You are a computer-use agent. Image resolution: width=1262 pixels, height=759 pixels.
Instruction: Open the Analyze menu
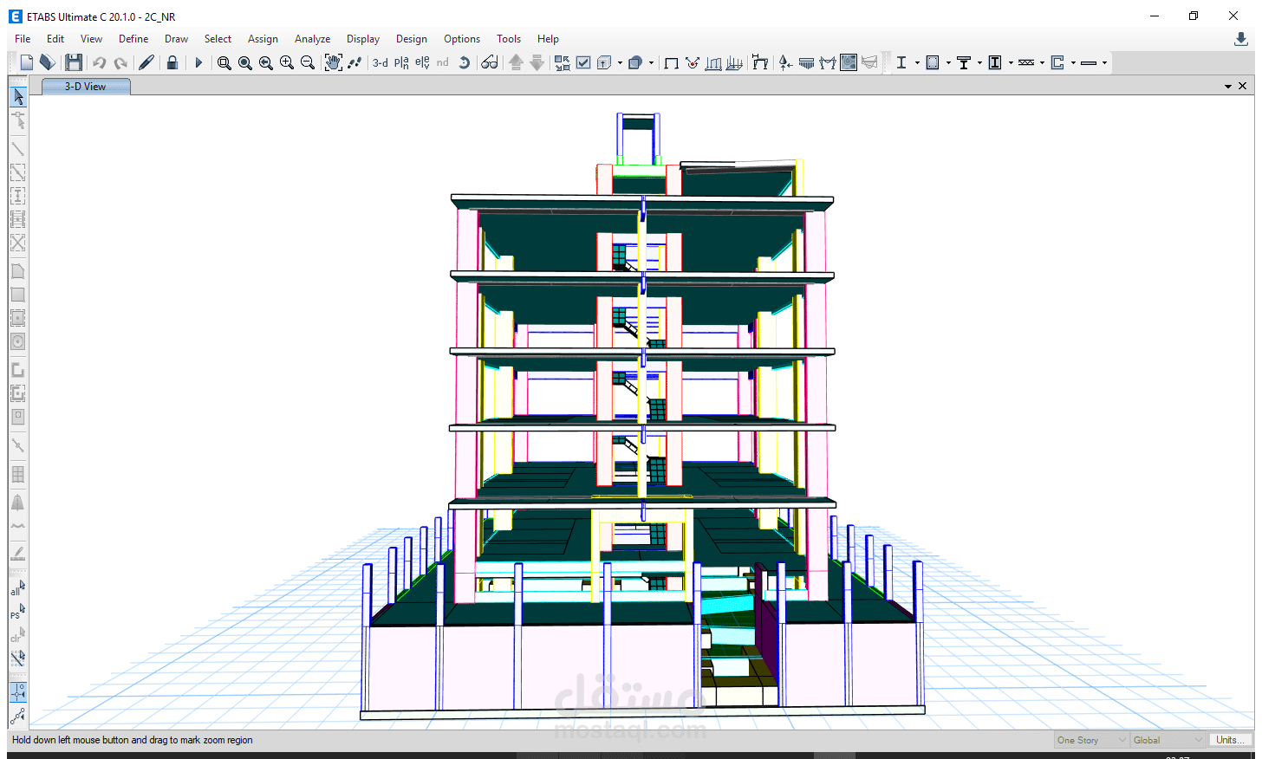pos(312,39)
